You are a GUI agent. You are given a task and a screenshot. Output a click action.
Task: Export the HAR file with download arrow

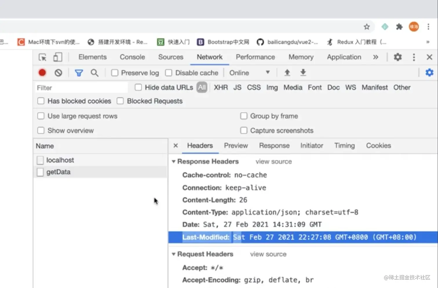(303, 73)
